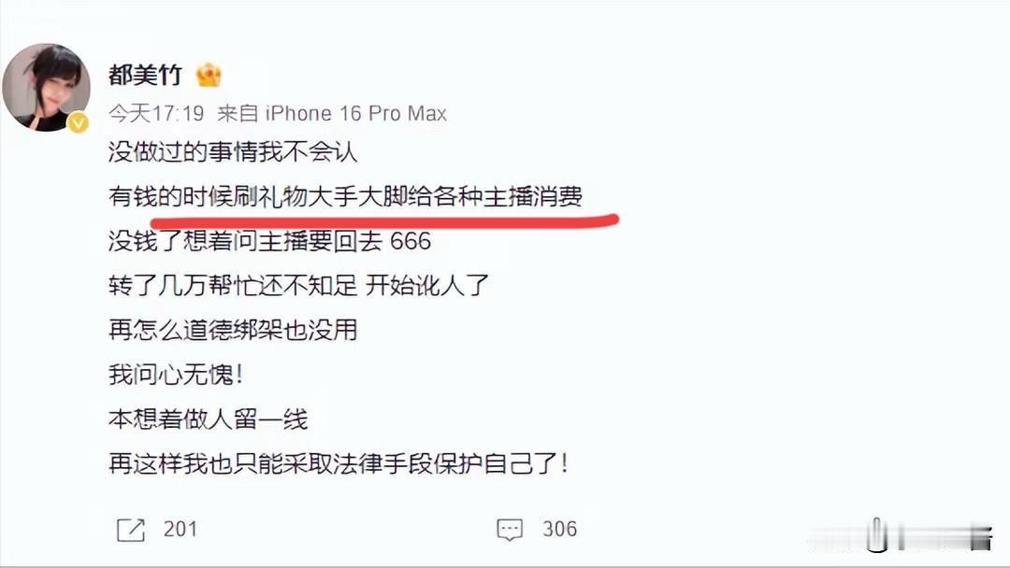Screen dimensions: 1010x568
Task: Click the underlined line about 刷礼物大手大脚
Action: [345, 196]
